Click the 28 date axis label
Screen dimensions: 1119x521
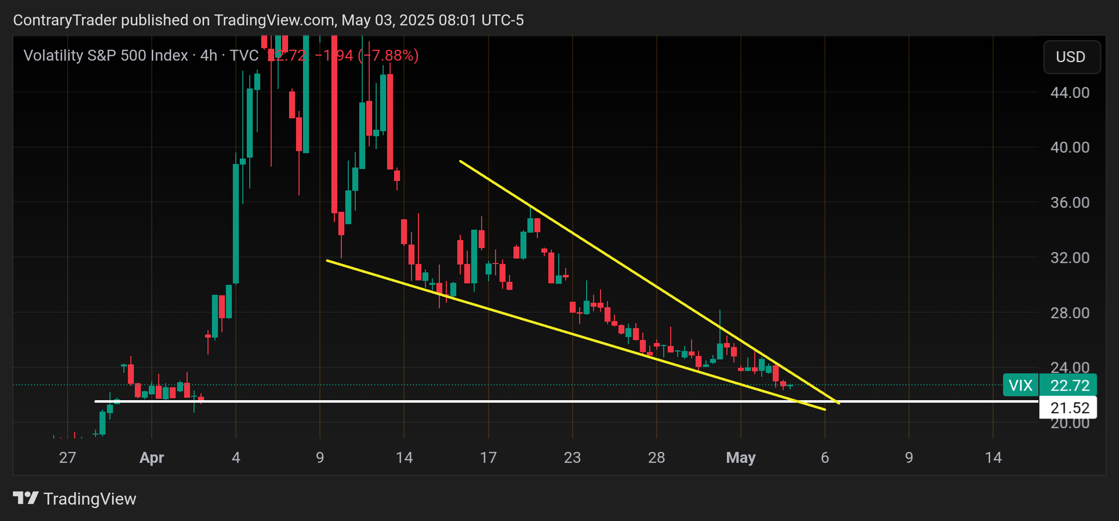pyautogui.click(x=656, y=457)
